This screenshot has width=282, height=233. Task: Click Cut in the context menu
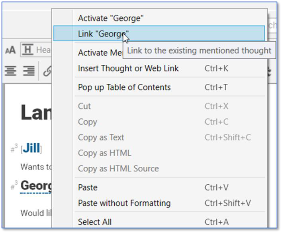click(84, 106)
